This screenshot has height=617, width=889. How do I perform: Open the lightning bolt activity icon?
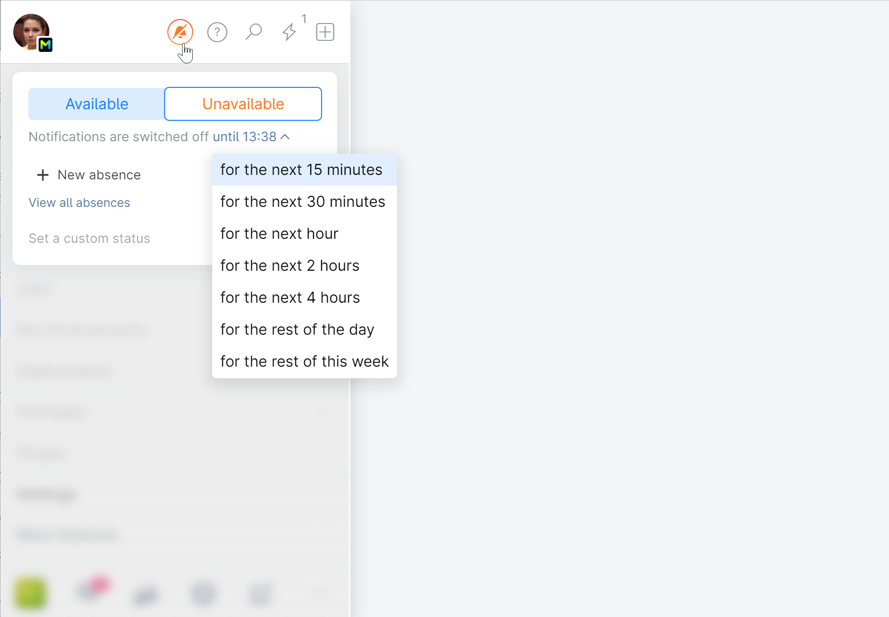pos(289,32)
